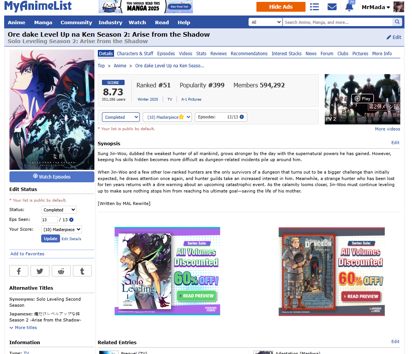Image resolution: width=412 pixels, height=354 pixels.
Task: Play the PV 2 trailer video
Action: pyautogui.click(x=362, y=98)
